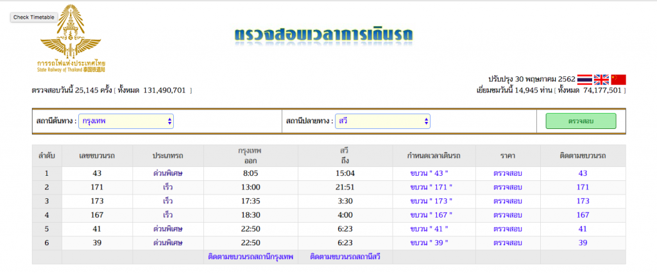Open ติดตามขบวนรถสถานีกรุงเทพ tracking link
The height and width of the screenshot is (274, 657).
[x=250, y=257]
